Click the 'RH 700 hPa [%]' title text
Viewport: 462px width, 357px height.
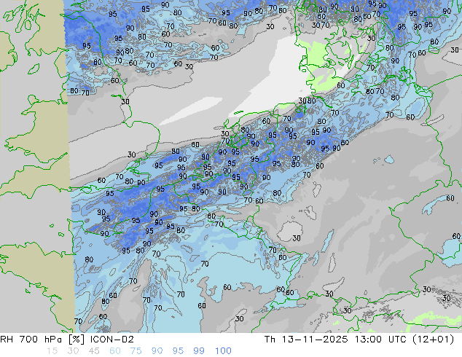point(43,340)
